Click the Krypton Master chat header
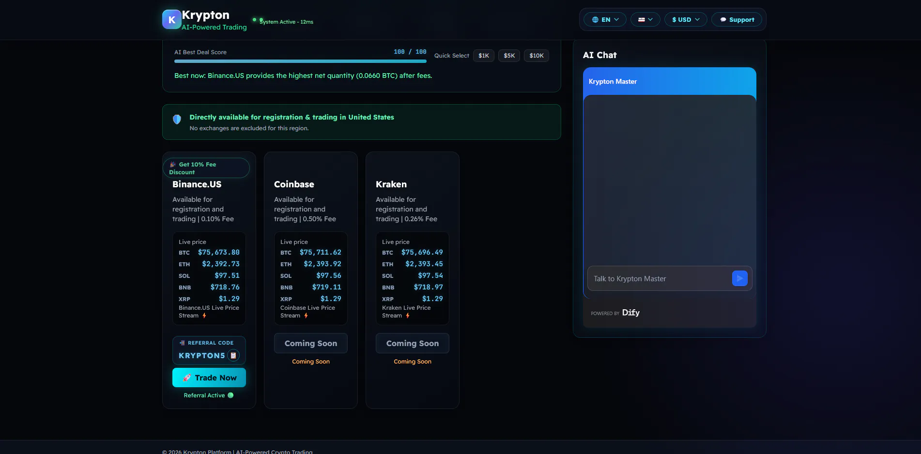The image size is (921, 454). [670, 81]
